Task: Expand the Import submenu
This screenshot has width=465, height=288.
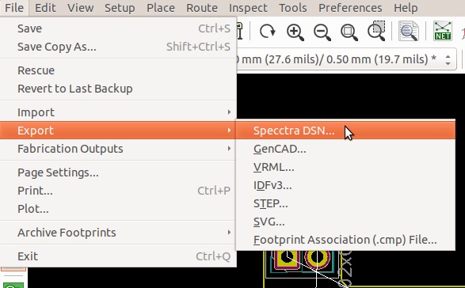Action: pos(118,112)
